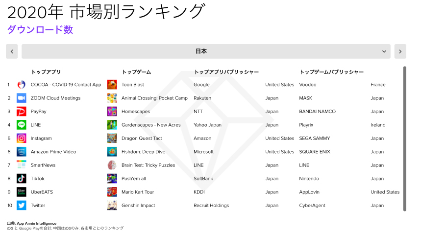Select the トップアプリ column header
The width and height of the screenshot is (421, 234).
[46, 72]
